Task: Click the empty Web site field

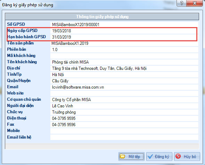Action: coord(124,93)
